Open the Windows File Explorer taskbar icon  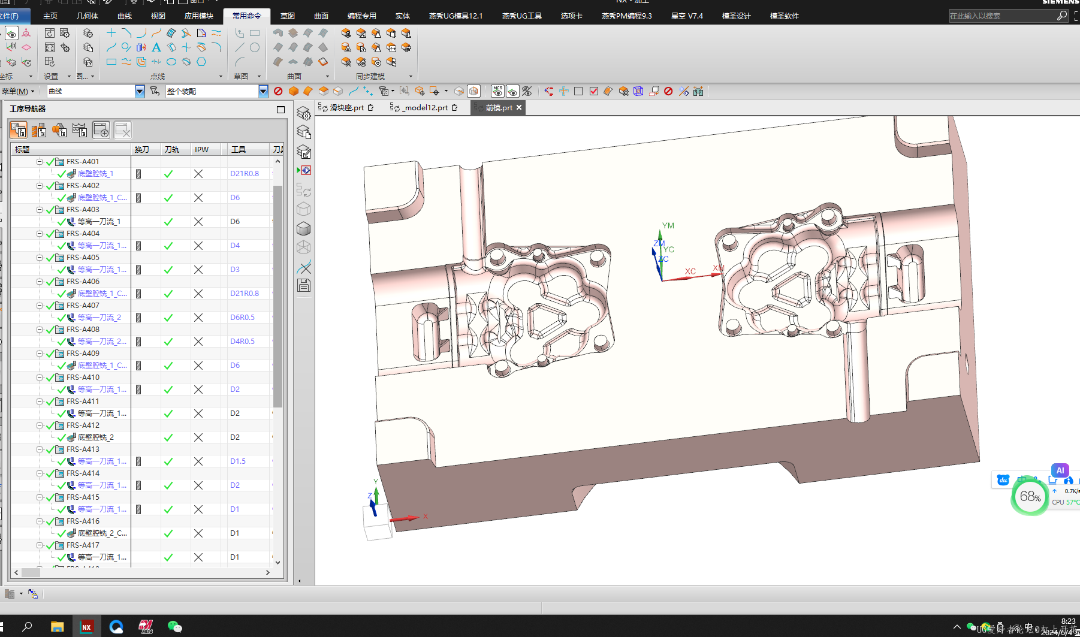(x=57, y=627)
